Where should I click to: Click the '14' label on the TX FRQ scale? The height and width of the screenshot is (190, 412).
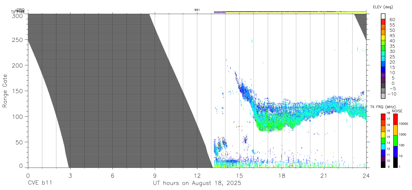(x=388, y=137)
